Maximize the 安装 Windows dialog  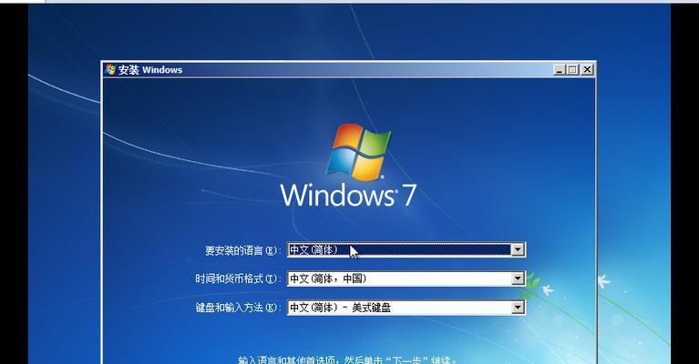point(573,69)
